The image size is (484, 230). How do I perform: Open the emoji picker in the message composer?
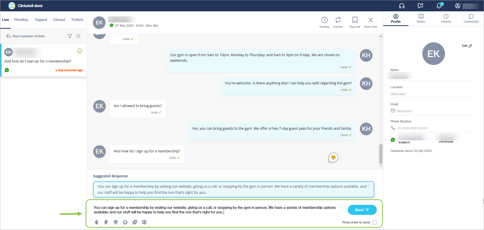pos(125,222)
